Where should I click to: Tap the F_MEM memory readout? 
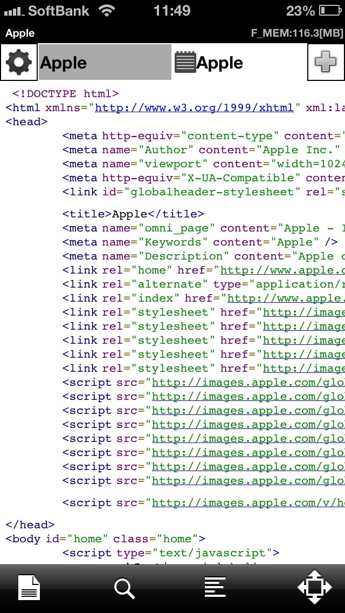coord(297,33)
